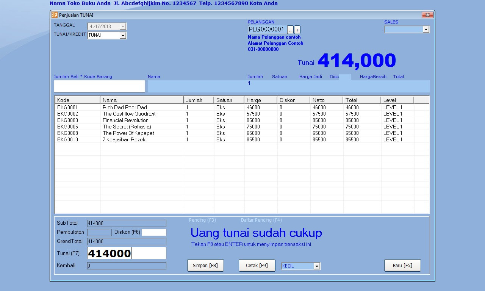
Task: Click the Pembulatan field
Action: point(99,232)
